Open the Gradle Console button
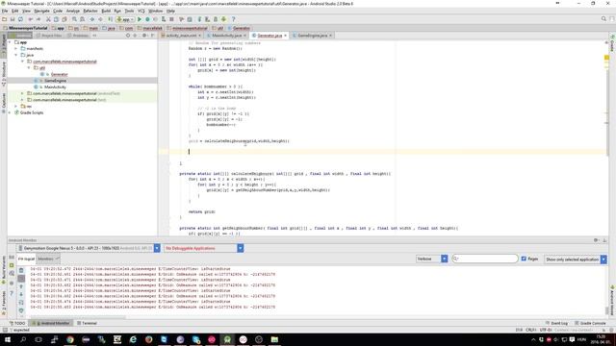This screenshot has width=616, height=346. pyautogui.click(x=590, y=323)
